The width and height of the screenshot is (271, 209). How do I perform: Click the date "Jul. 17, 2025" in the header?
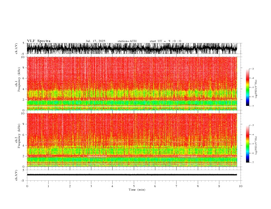[95, 41]
